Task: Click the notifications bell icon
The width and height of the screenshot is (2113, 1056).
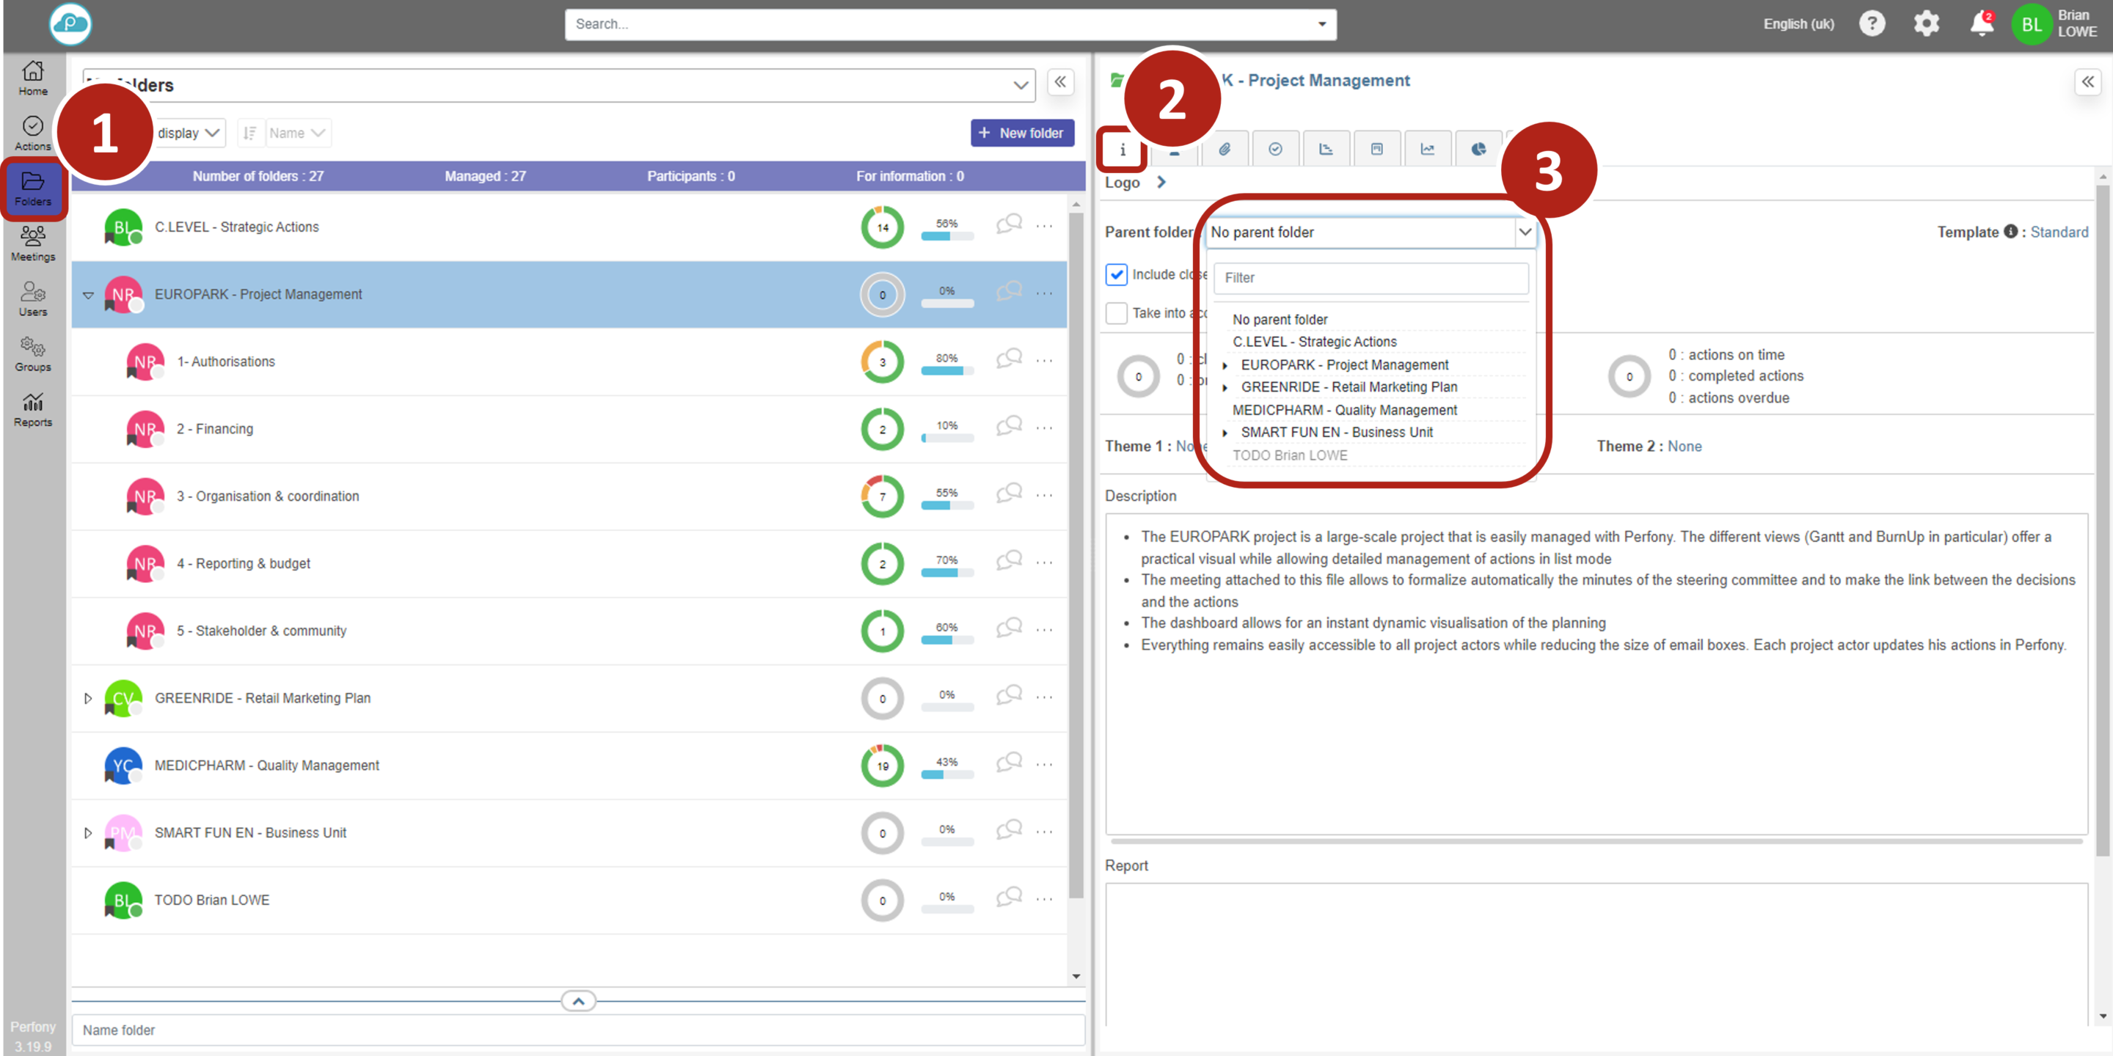Action: coord(1981,23)
